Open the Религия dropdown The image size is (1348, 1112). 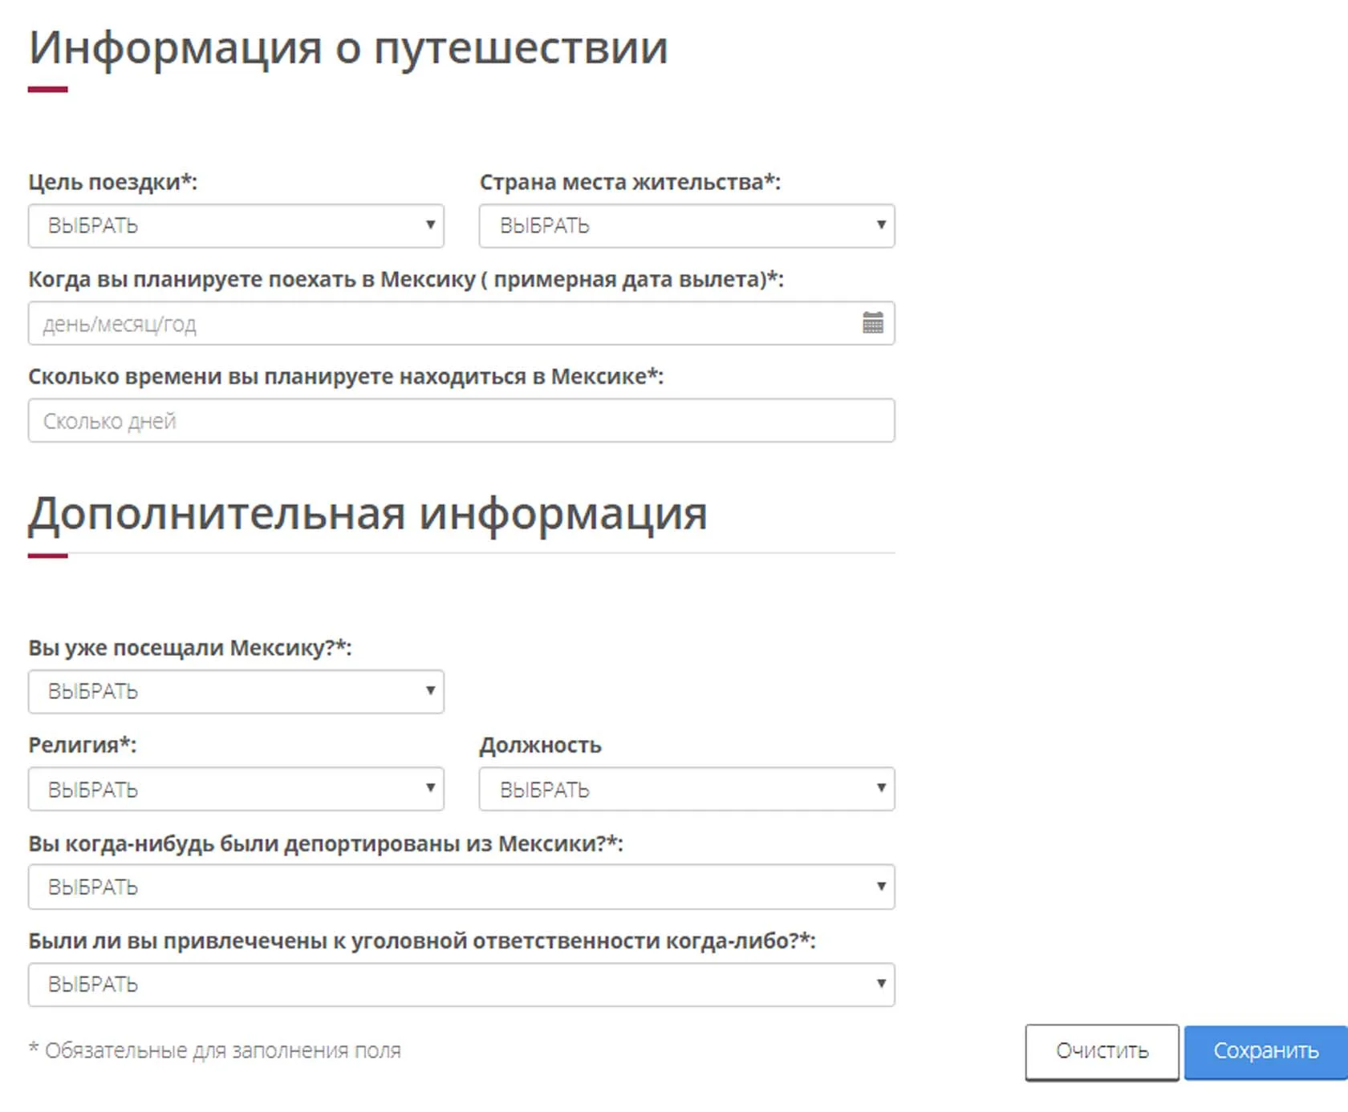[236, 789]
